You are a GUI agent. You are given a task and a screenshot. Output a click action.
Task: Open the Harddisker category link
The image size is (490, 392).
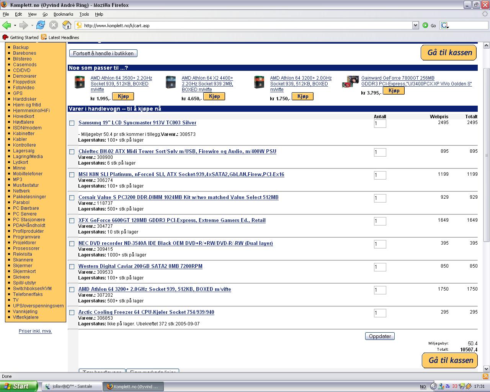click(x=24, y=99)
